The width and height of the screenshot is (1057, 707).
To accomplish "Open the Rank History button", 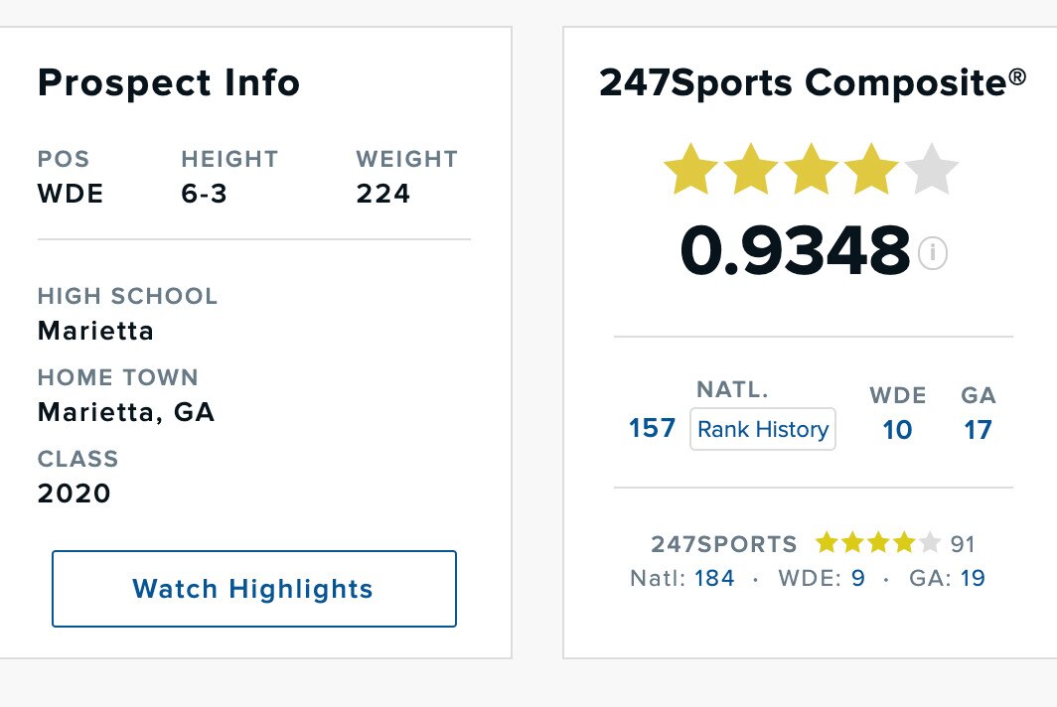I will tap(763, 429).
